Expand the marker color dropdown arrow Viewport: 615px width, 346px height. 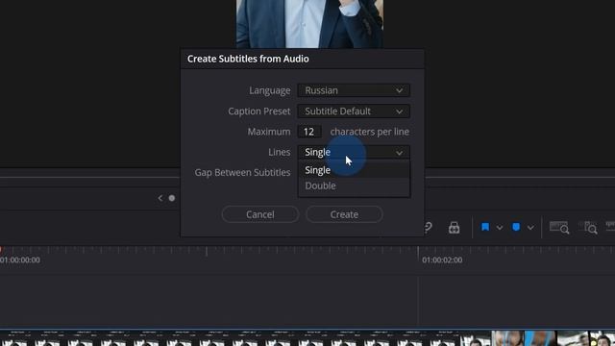tap(530, 228)
